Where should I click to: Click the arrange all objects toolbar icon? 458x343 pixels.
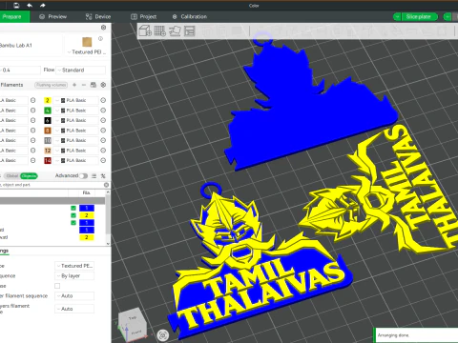pos(189,30)
